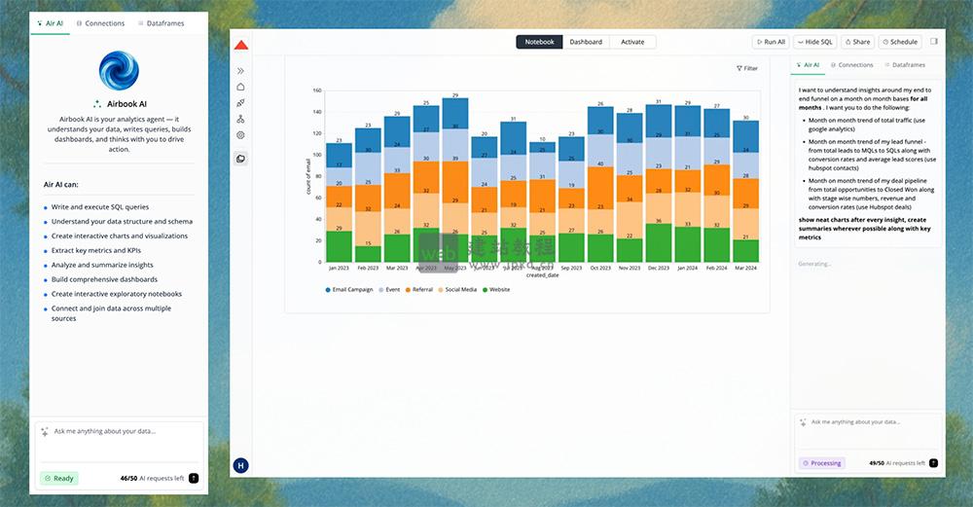
Task: Click 'Analyze and summarize insights' item
Action: pyautogui.click(x=102, y=265)
